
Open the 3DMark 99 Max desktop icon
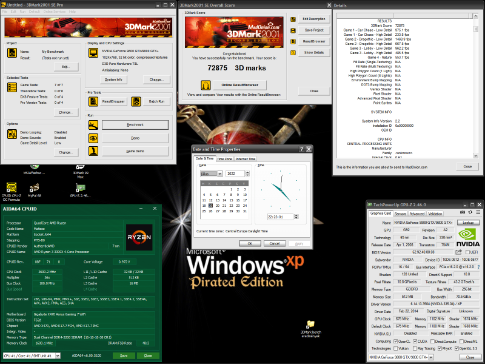81,171
